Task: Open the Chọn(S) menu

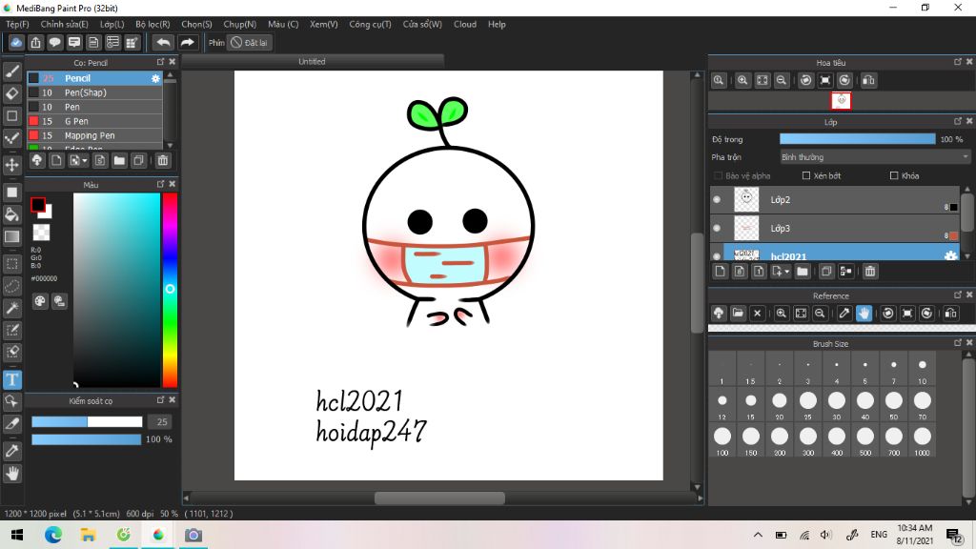Action: [x=196, y=24]
